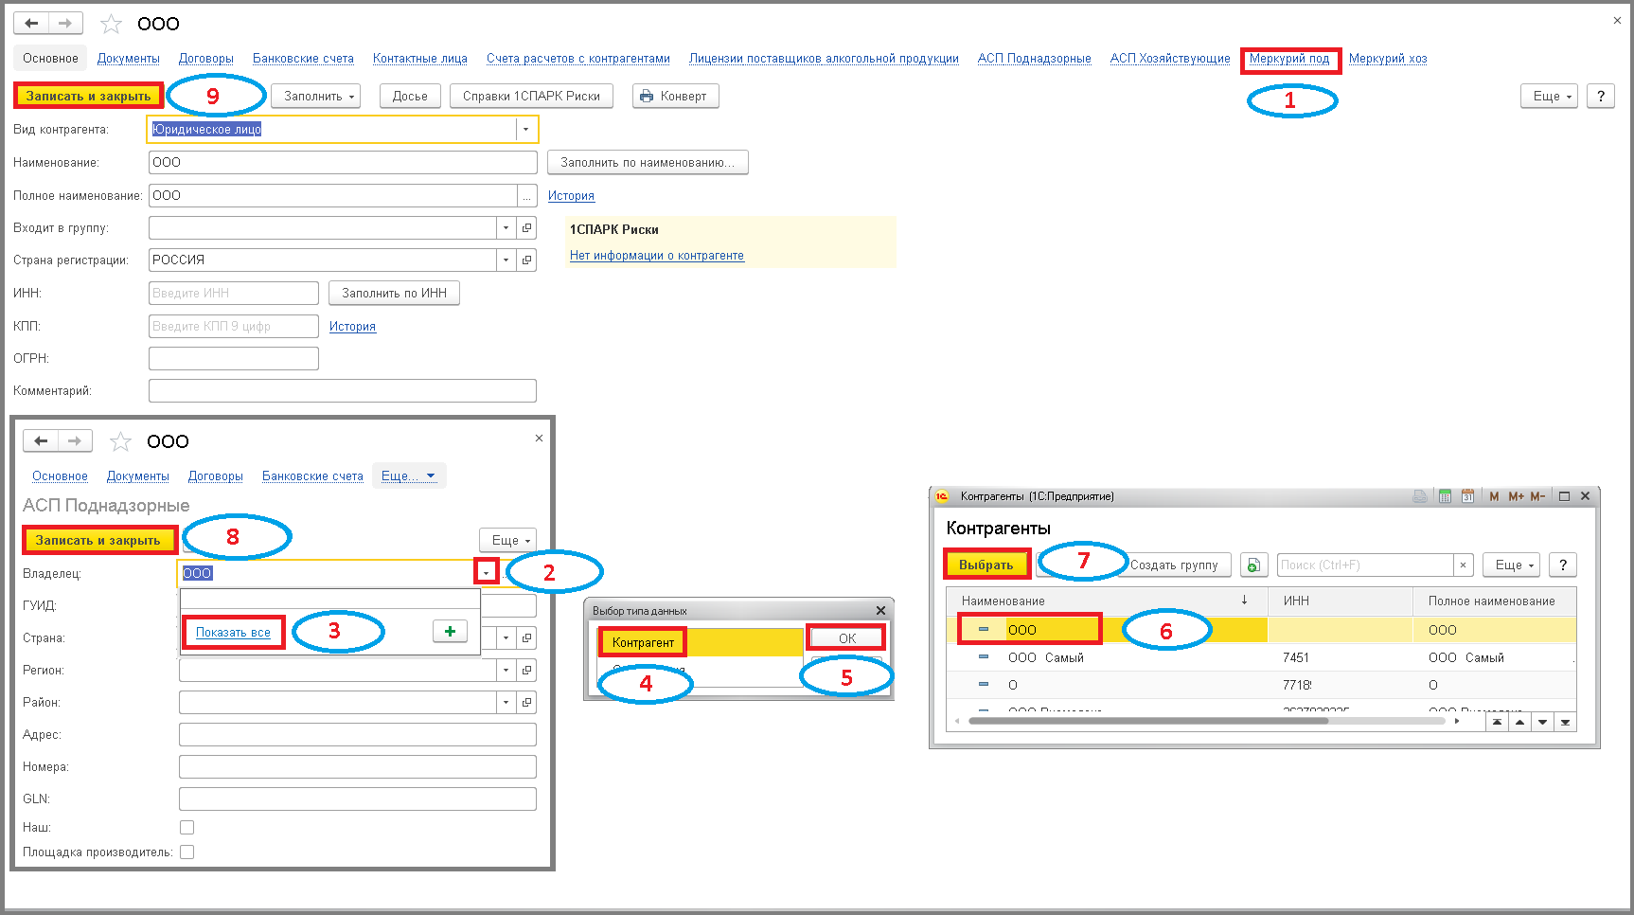Click the create new item icon beside search
Viewport: 1634px width, 915px height.
(x=1253, y=565)
